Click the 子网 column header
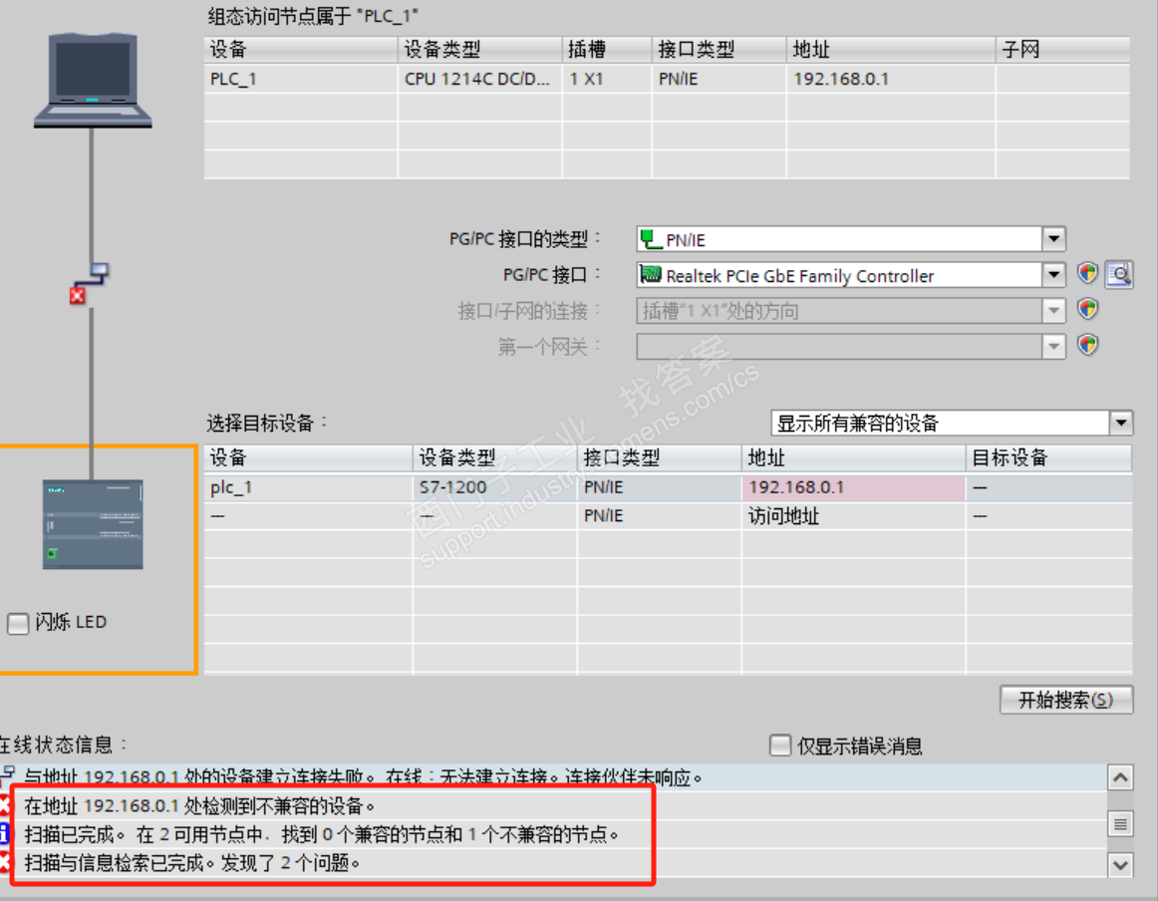Viewport: 1158px width, 901px height. point(1062,50)
